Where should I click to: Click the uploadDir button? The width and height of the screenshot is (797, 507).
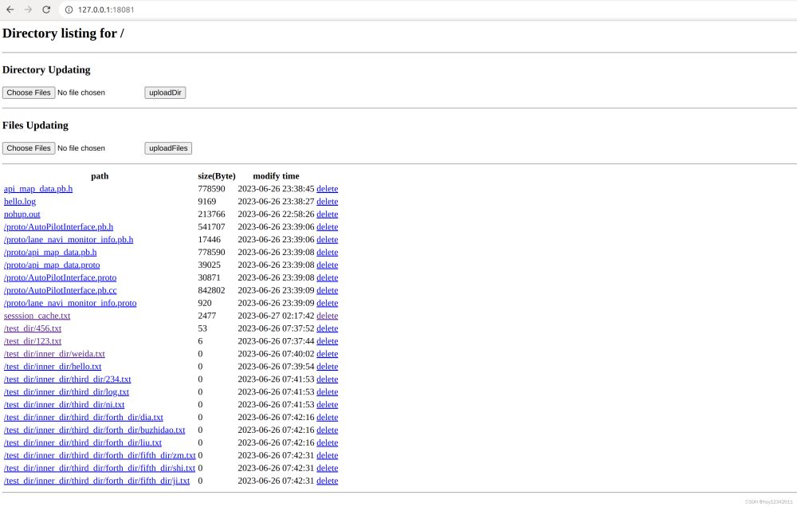165,92
